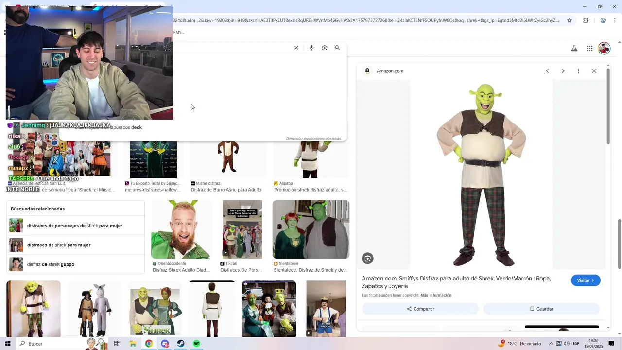Bookmark this page with star icon
This screenshot has width=622, height=350.
(x=570, y=20)
